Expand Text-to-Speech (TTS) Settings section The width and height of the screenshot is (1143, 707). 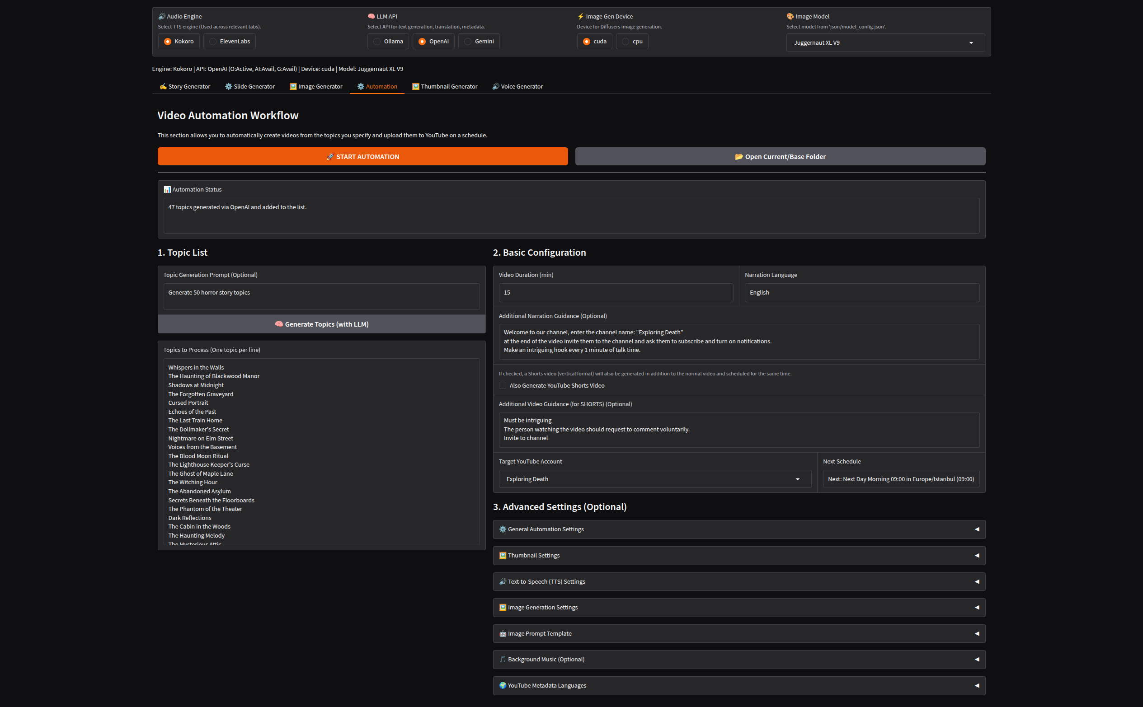pyautogui.click(x=739, y=582)
